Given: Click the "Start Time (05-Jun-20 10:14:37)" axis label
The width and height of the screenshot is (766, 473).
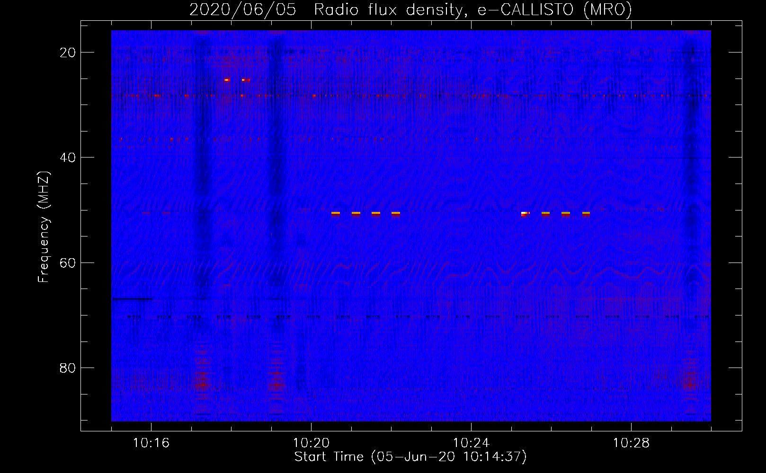Looking at the screenshot, I should tap(410, 457).
